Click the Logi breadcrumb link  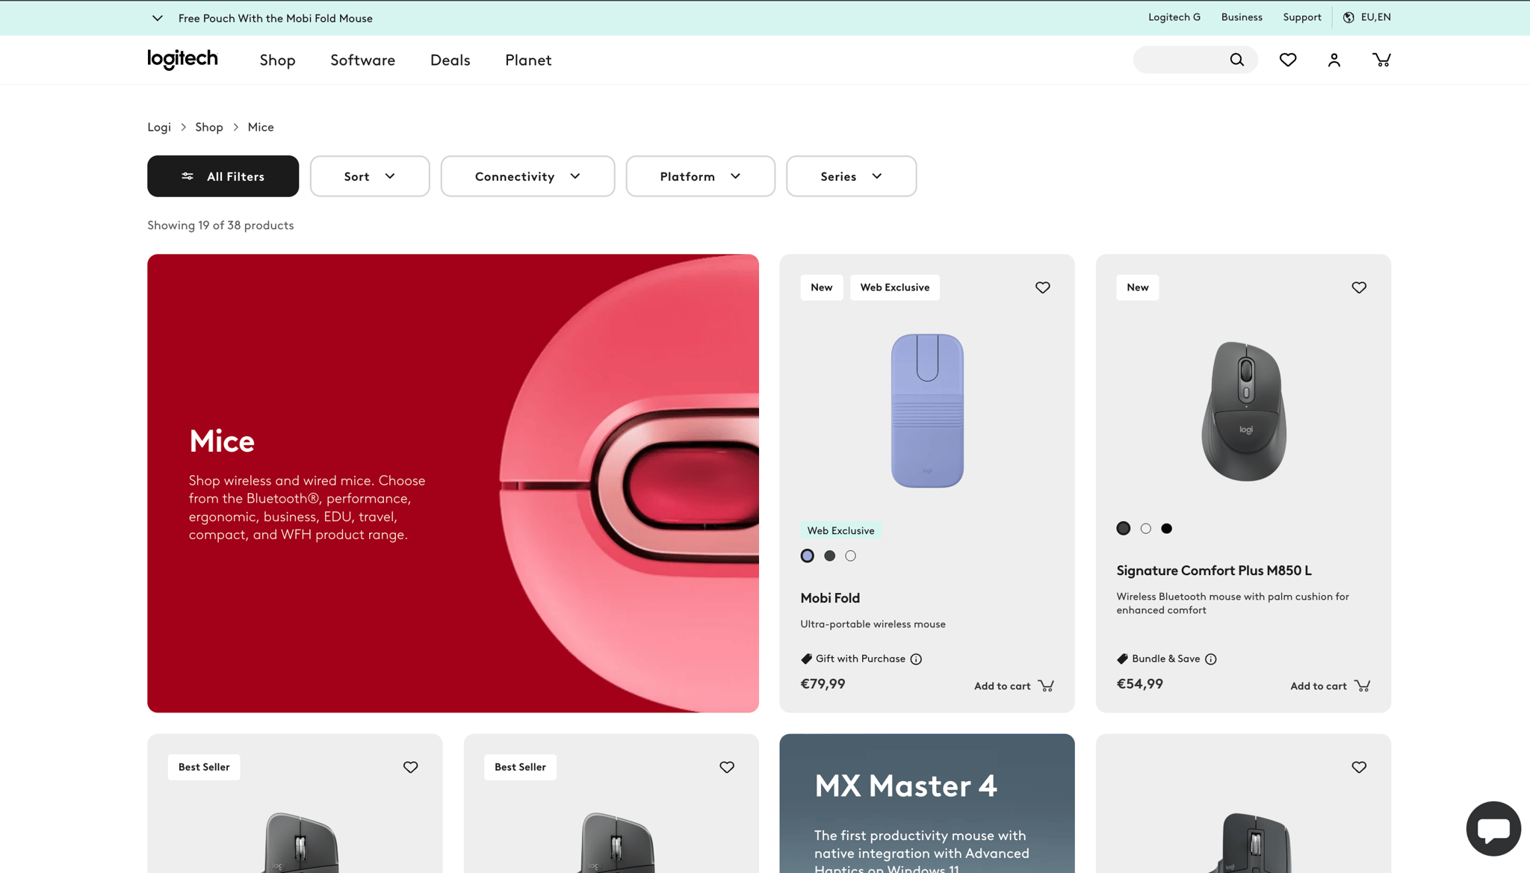coord(159,127)
